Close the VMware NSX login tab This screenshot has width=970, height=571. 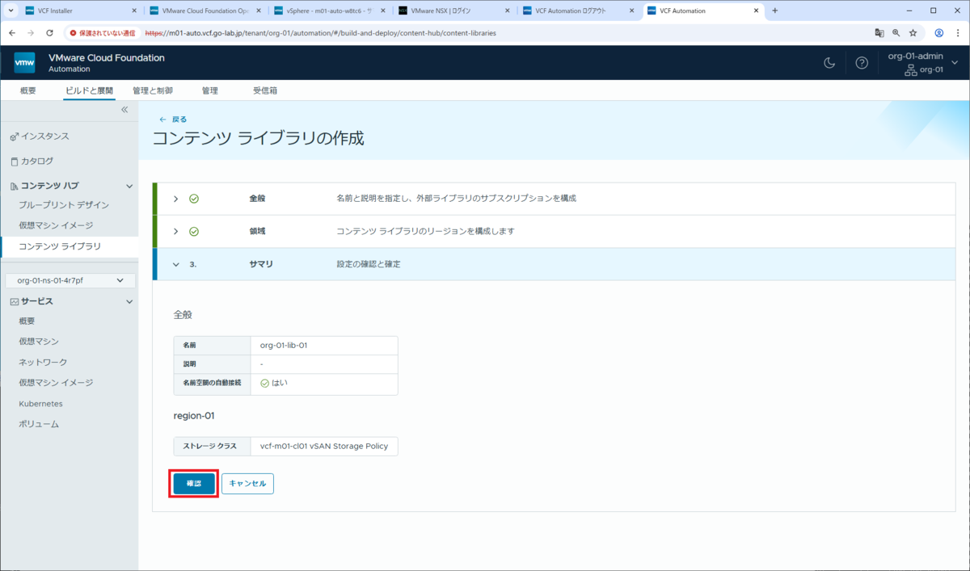(507, 10)
